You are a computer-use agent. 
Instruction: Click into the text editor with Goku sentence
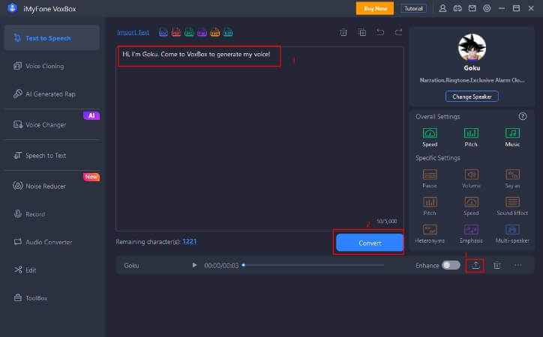259,139
